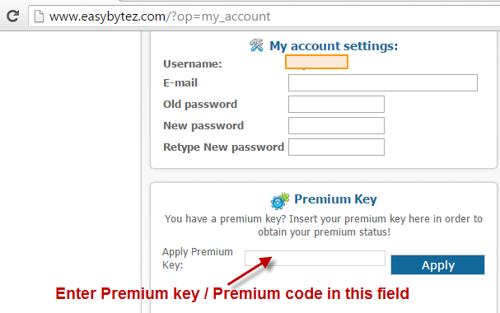
Task: Click the gears icon beside Premium Key
Action: pos(280,201)
